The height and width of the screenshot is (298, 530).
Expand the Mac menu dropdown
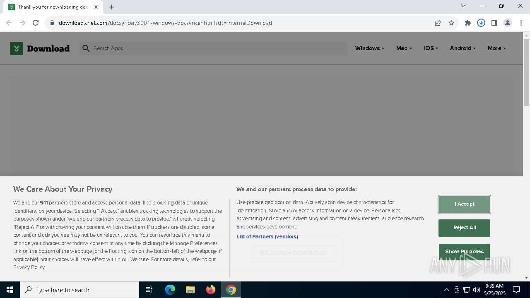[x=404, y=48]
